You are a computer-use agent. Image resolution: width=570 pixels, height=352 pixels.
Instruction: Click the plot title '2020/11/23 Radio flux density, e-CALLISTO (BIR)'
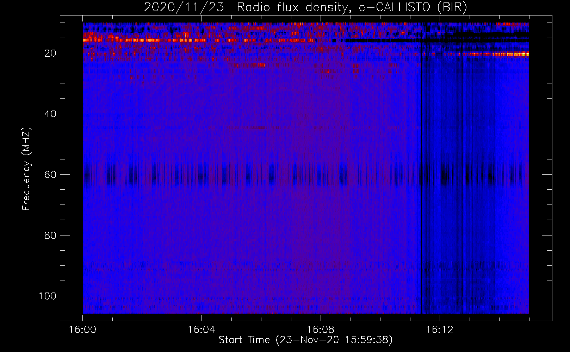pyautogui.click(x=305, y=7)
